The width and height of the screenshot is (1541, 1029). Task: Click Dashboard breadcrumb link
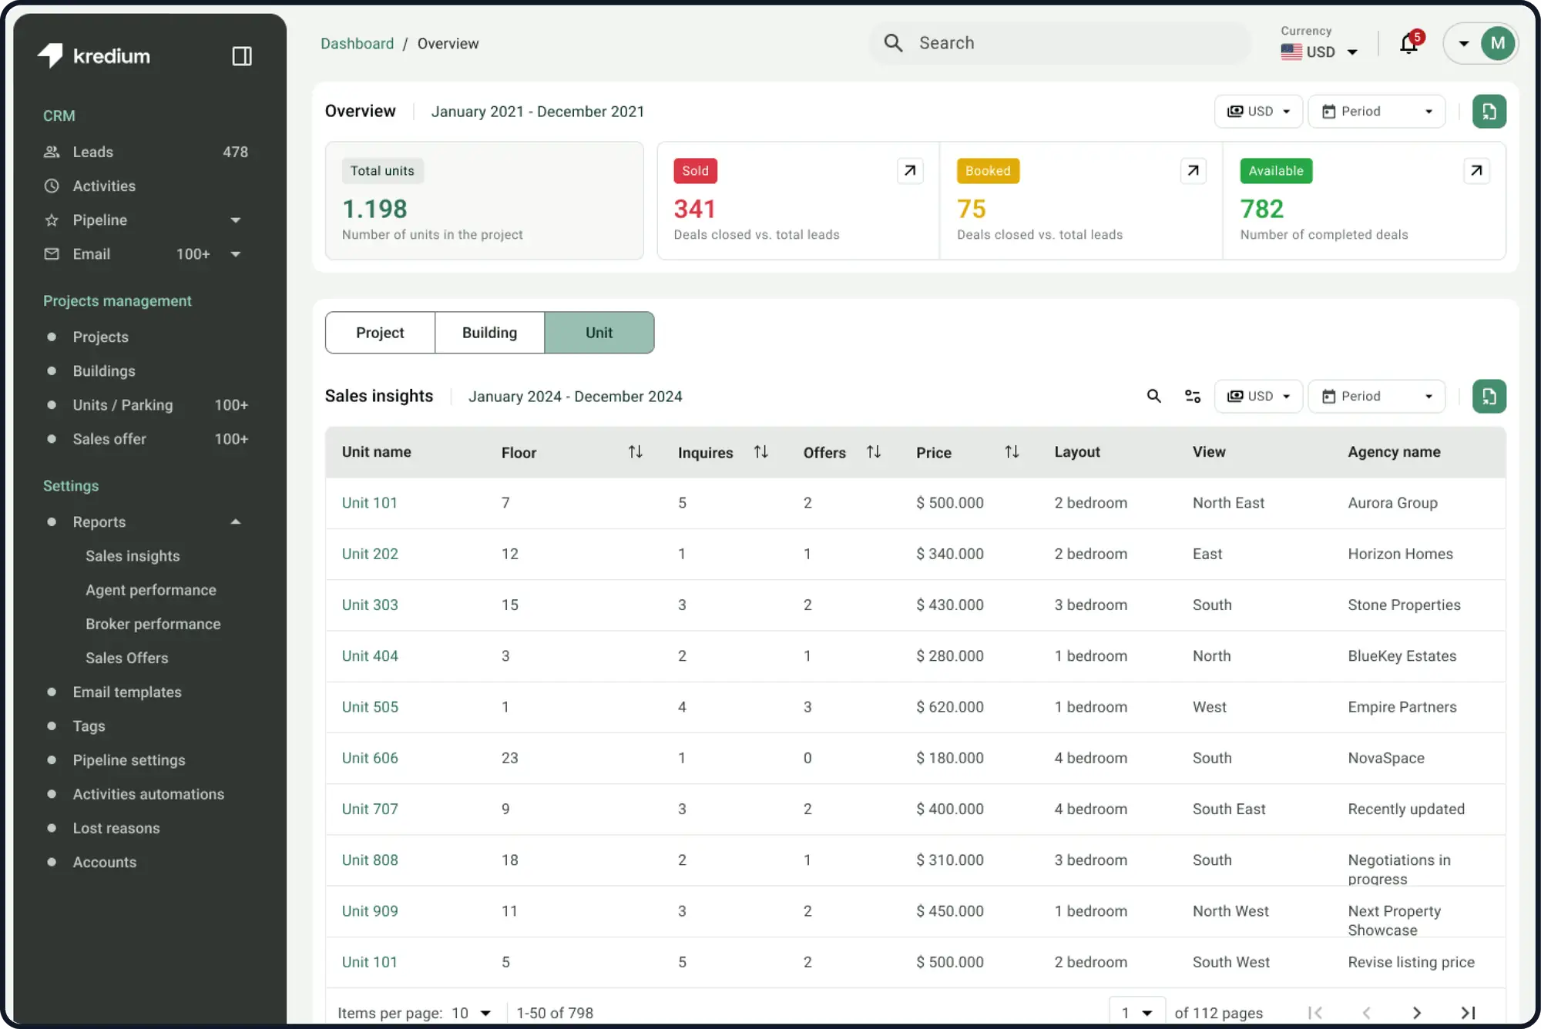[x=357, y=44]
